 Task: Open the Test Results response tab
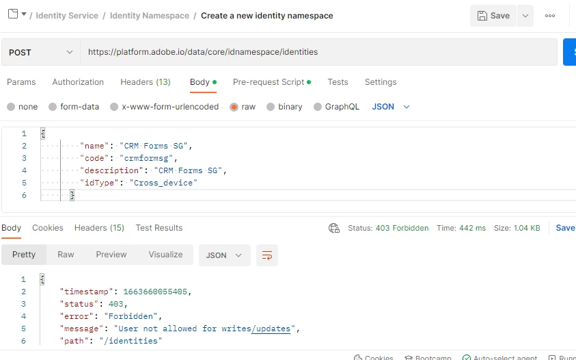click(159, 228)
